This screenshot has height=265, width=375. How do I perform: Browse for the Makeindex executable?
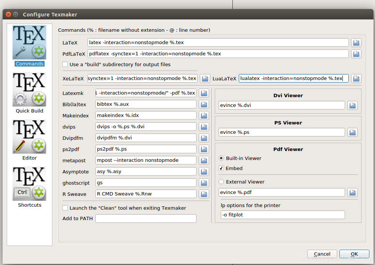point(204,115)
